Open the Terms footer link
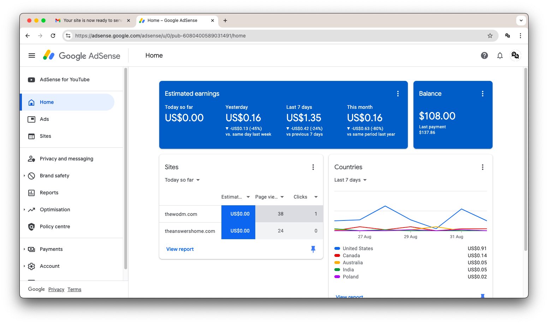548x324 pixels. click(75, 290)
